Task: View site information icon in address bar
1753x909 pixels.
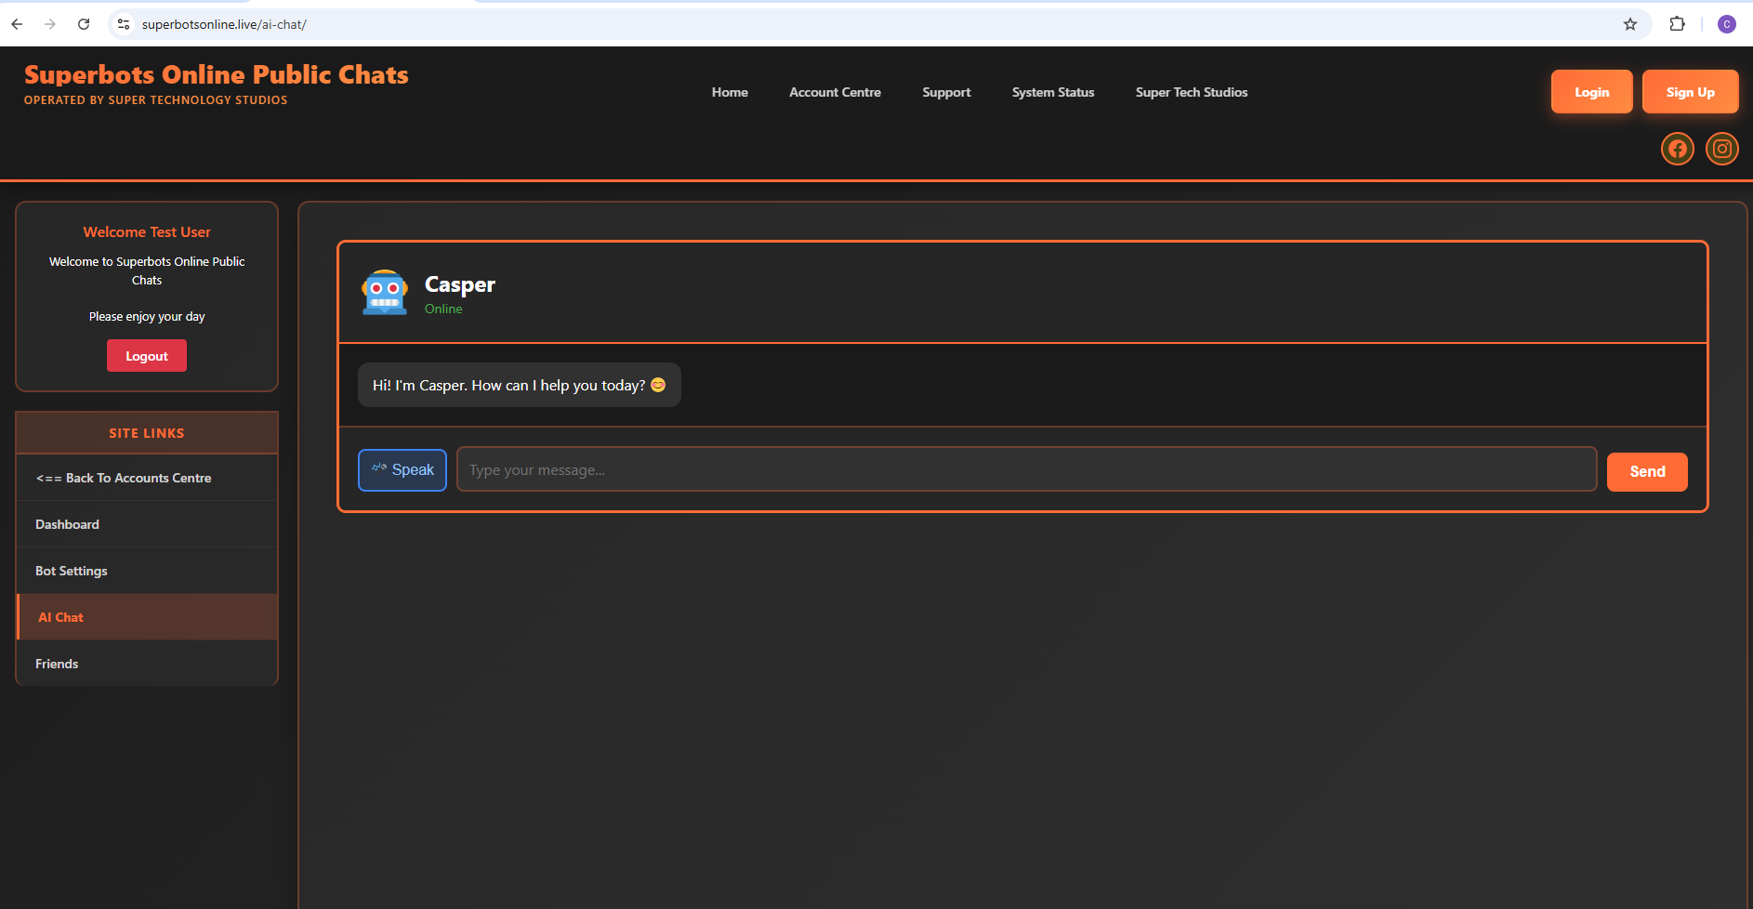Action: click(124, 24)
